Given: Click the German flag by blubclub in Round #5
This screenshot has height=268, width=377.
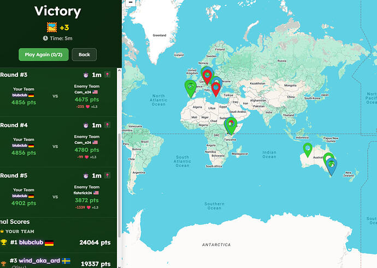Looking at the screenshot, I should (31, 196).
